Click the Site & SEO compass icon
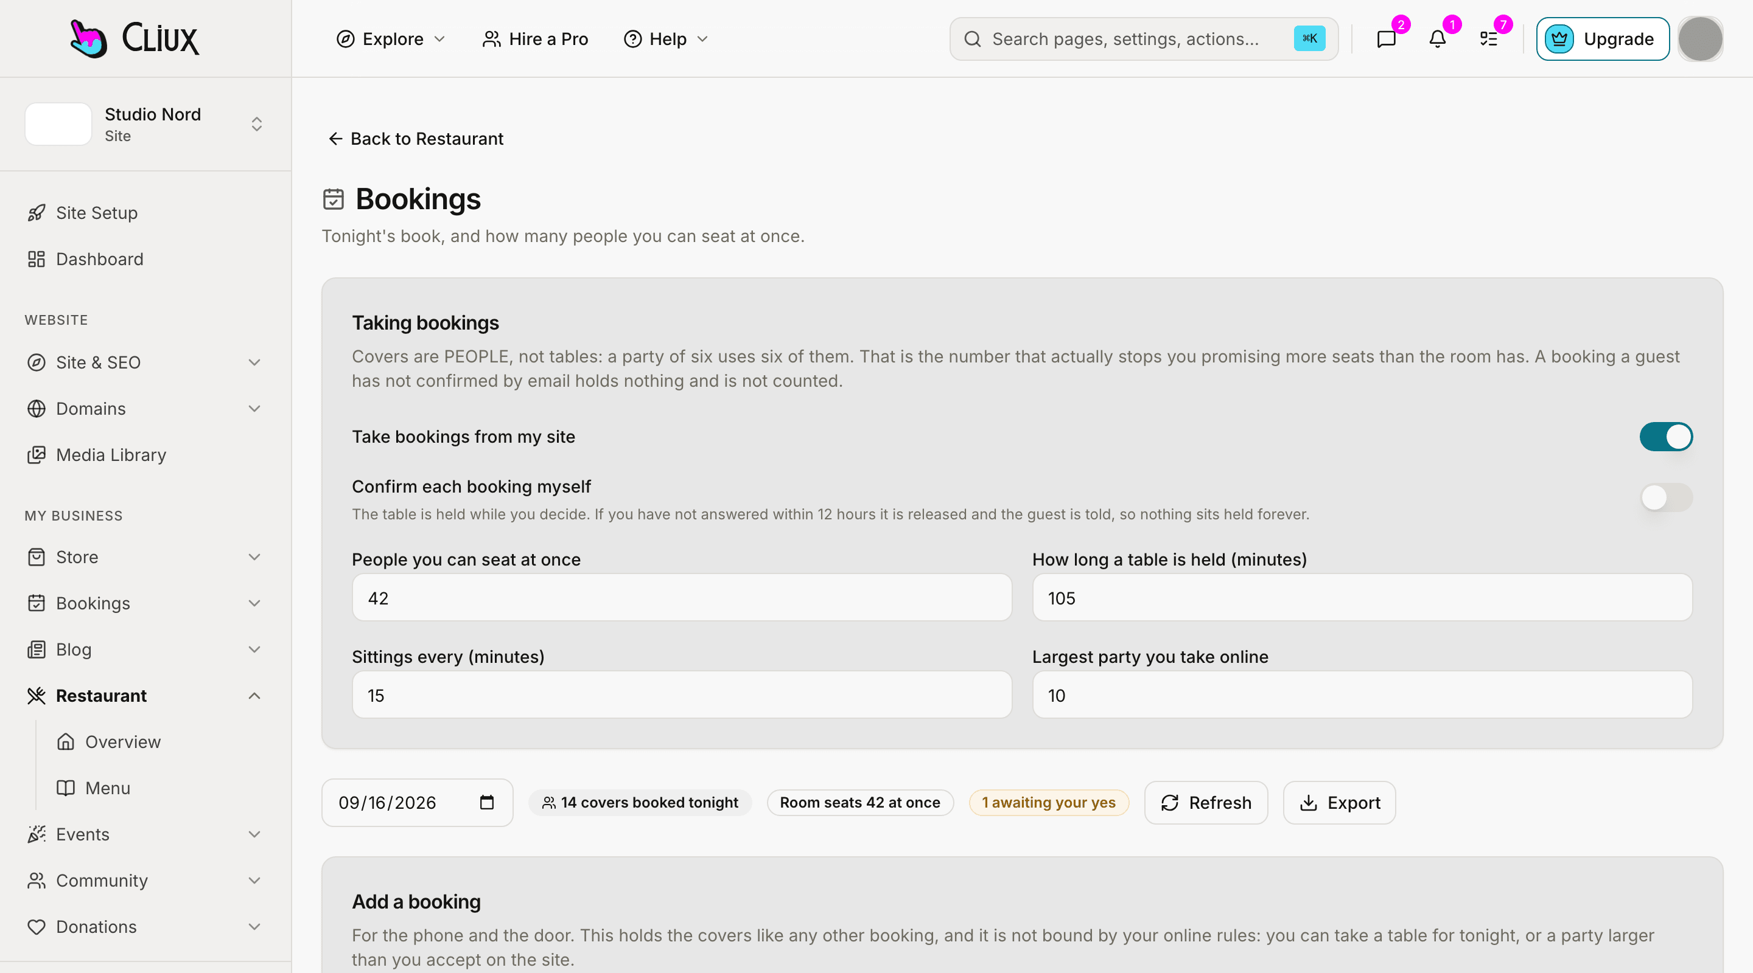 [x=36, y=363]
